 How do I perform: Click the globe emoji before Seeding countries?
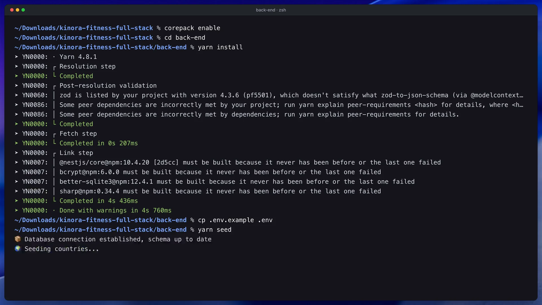pyautogui.click(x=18, y=249)
